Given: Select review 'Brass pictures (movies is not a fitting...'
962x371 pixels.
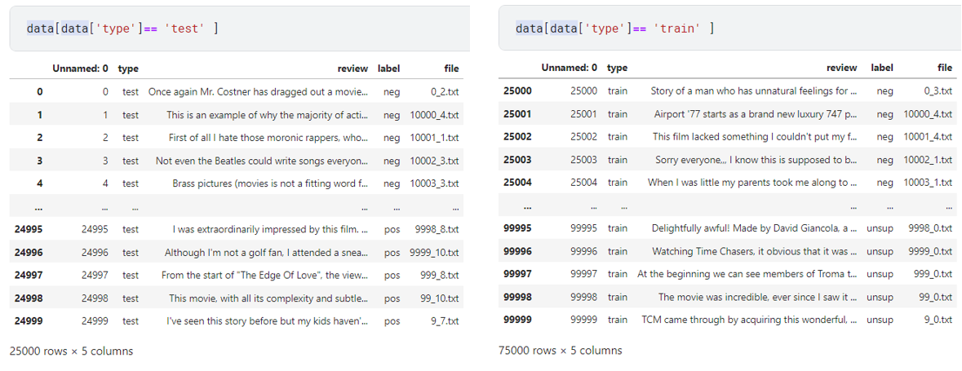Looking at the screenshot, I should (271, 183).
